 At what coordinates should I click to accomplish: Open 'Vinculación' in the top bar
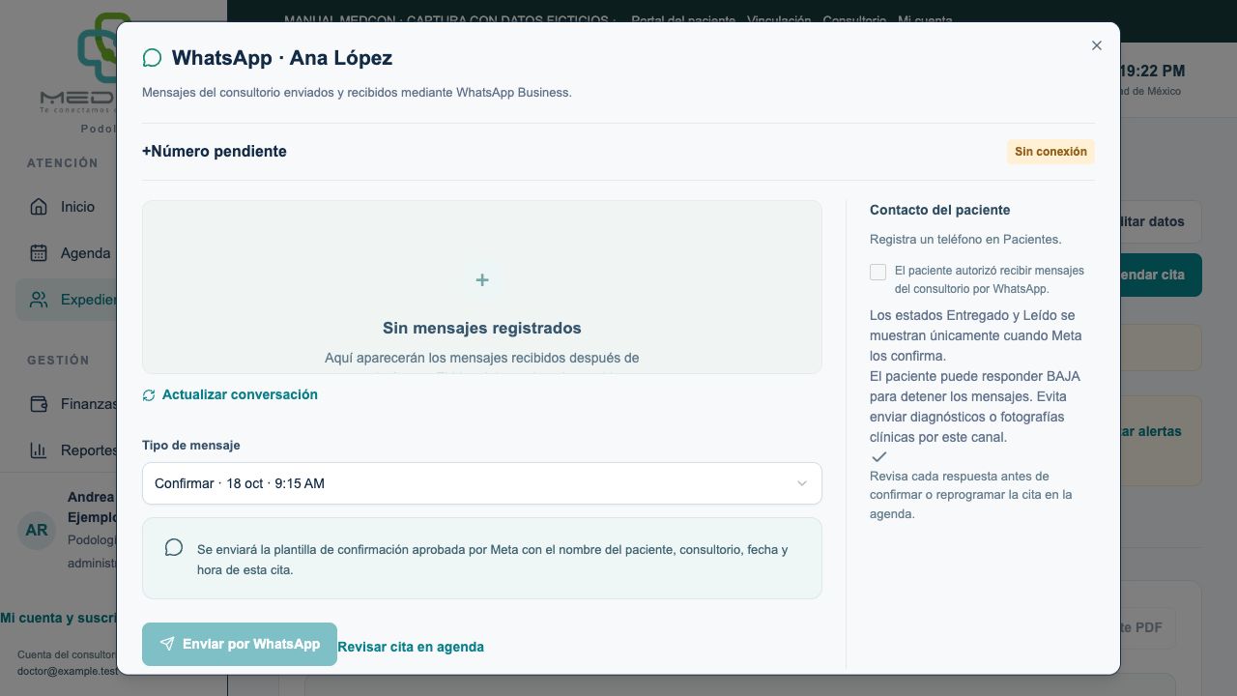[x=778, y=20]
